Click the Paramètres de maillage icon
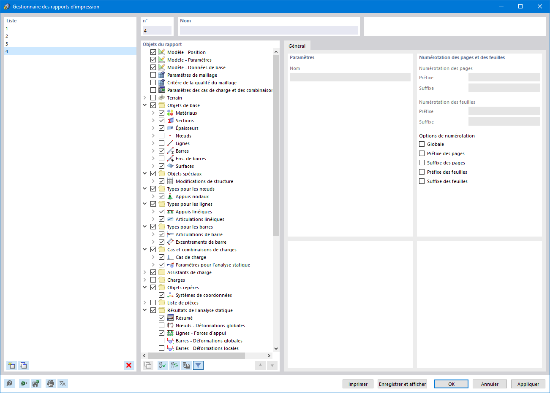550x393 pixels. tap(162, 75)
